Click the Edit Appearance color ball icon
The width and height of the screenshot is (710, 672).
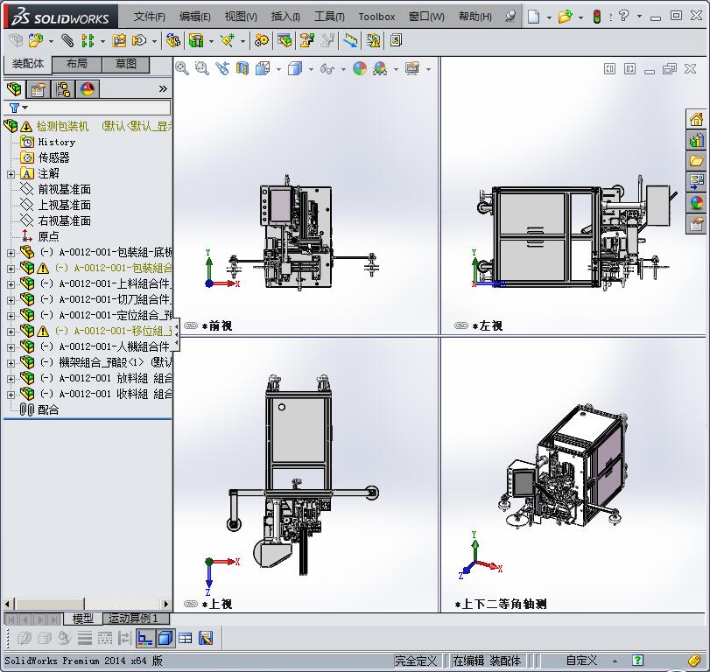[x=360, y=68]
